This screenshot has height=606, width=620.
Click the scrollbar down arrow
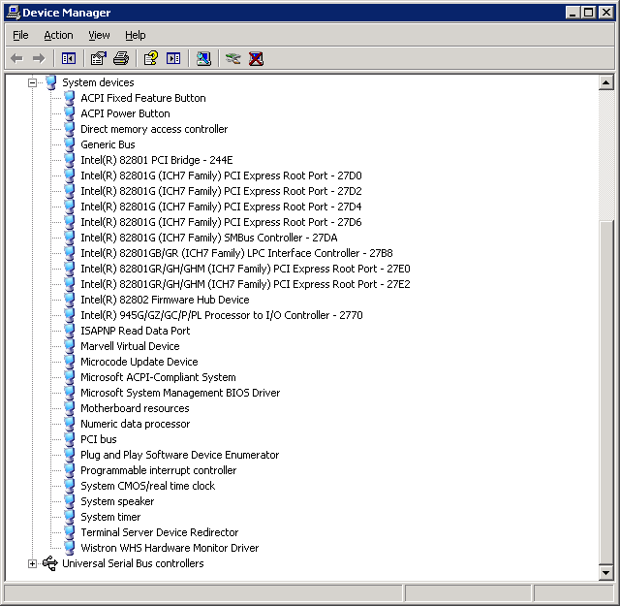(x=605, y=572)
